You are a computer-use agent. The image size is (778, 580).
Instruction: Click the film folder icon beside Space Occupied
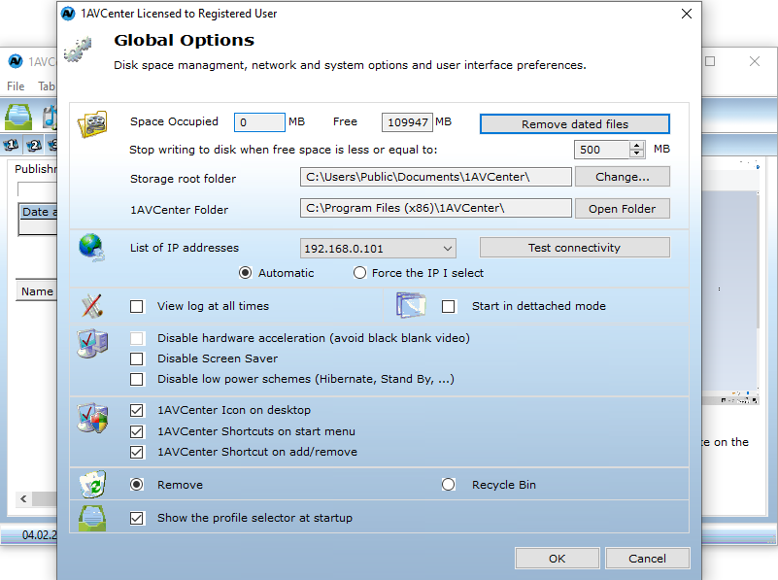(92, 124)
